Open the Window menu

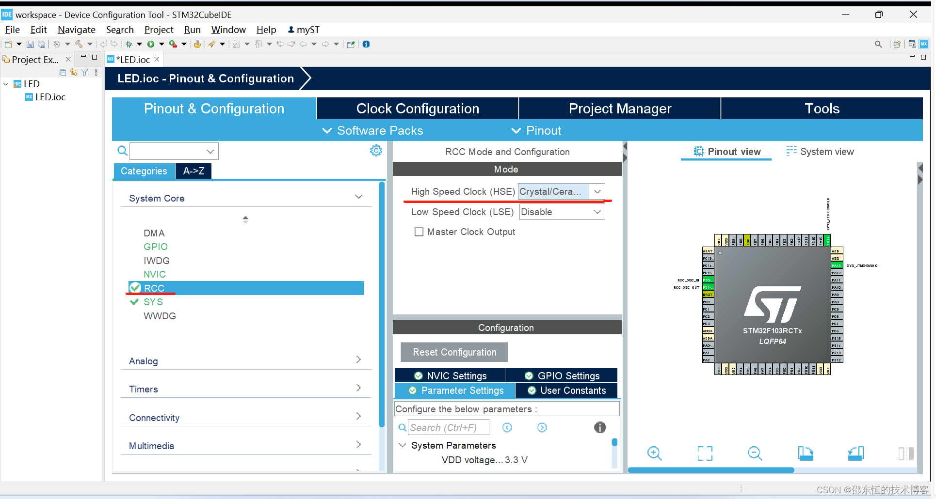click(x=228, y=30)
